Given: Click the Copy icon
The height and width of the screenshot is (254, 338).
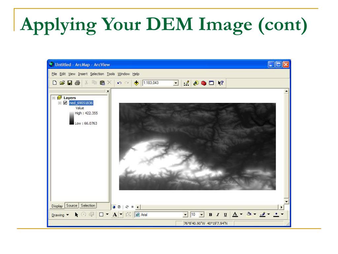Looking at the screenshot, I should pos(94,82).
